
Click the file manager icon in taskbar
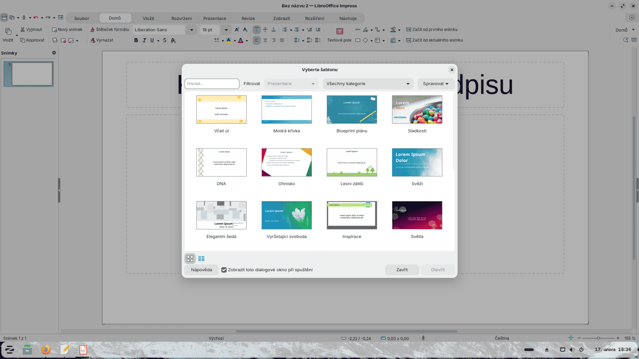[x=27, y=350]
